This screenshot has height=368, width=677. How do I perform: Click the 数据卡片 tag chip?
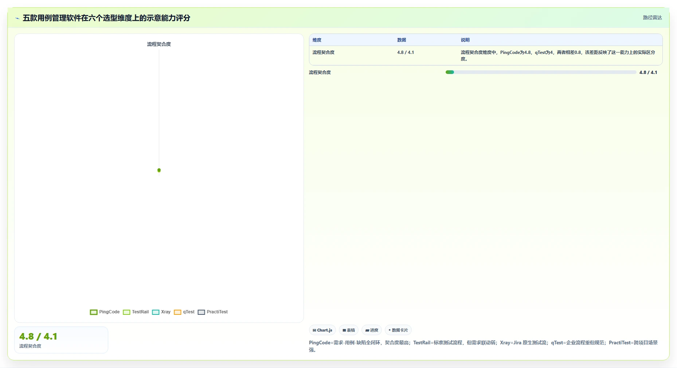point(398,330)
